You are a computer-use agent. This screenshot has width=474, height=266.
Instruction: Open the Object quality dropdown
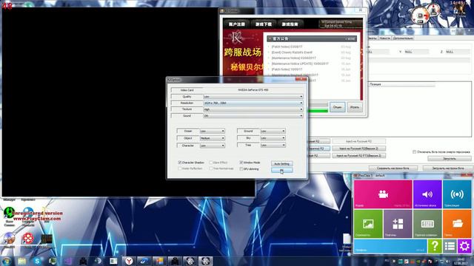coord(213,138)
